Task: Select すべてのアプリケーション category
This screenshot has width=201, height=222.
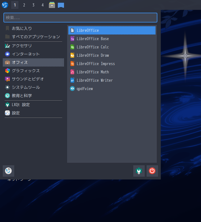Action: (33, 37)
